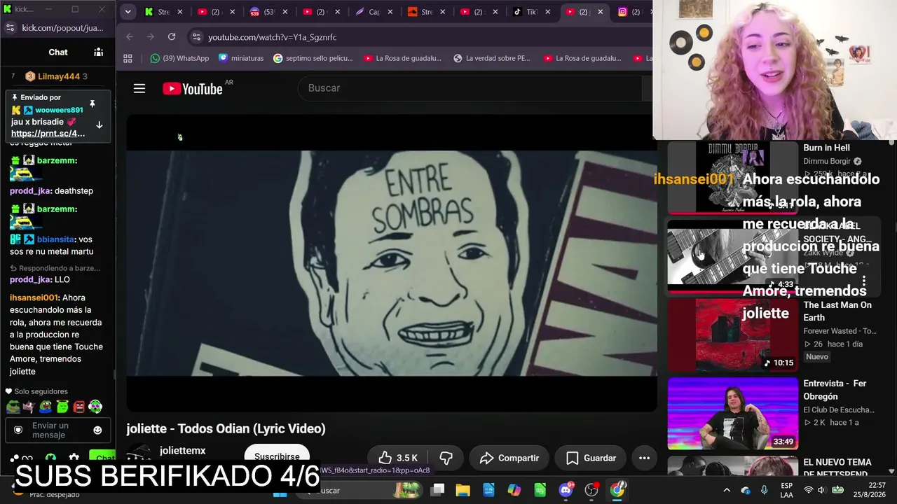Open the Entrevista - Fer Obregón title

point(835,390)
